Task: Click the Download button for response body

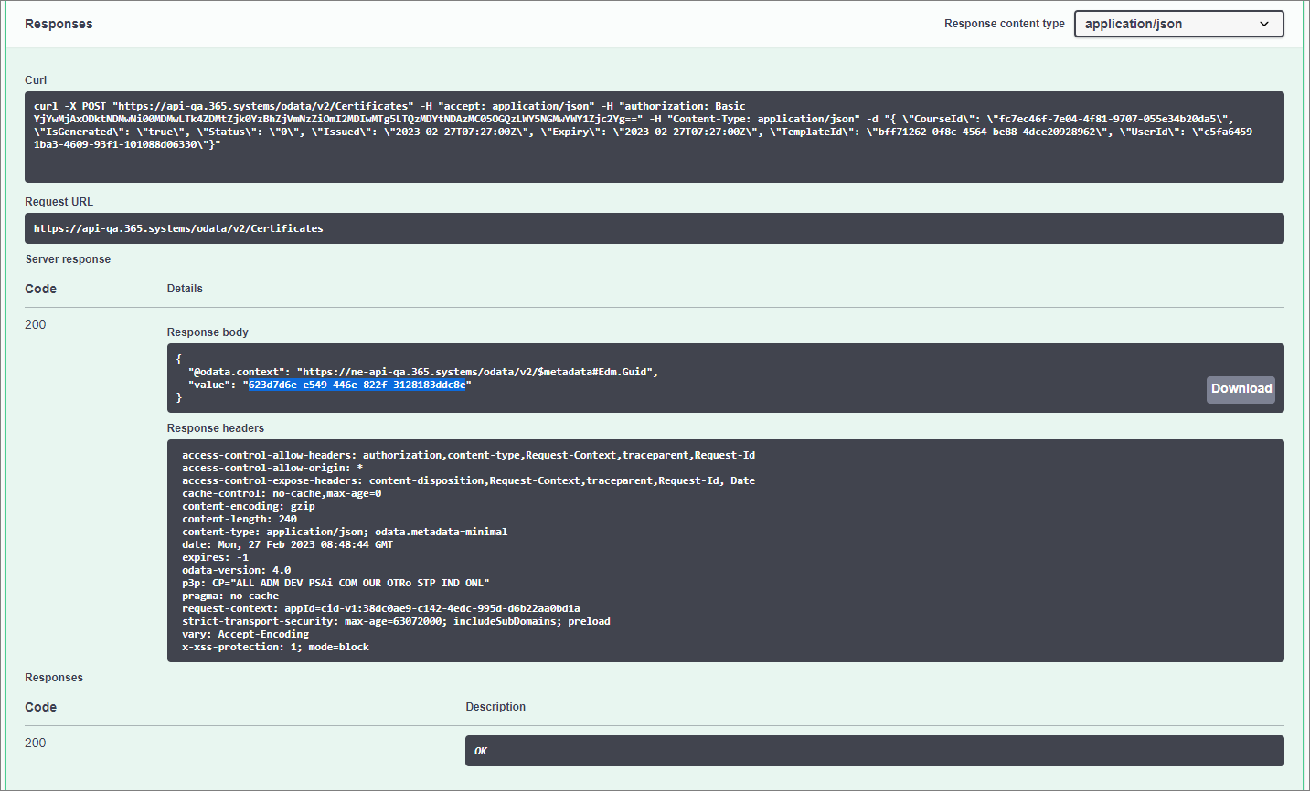Action: 1241,389
